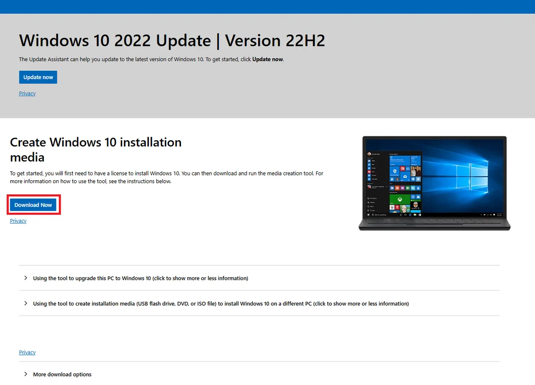Click the Windows 10 laptop image
Screen dimensions: 535x385
434,183
